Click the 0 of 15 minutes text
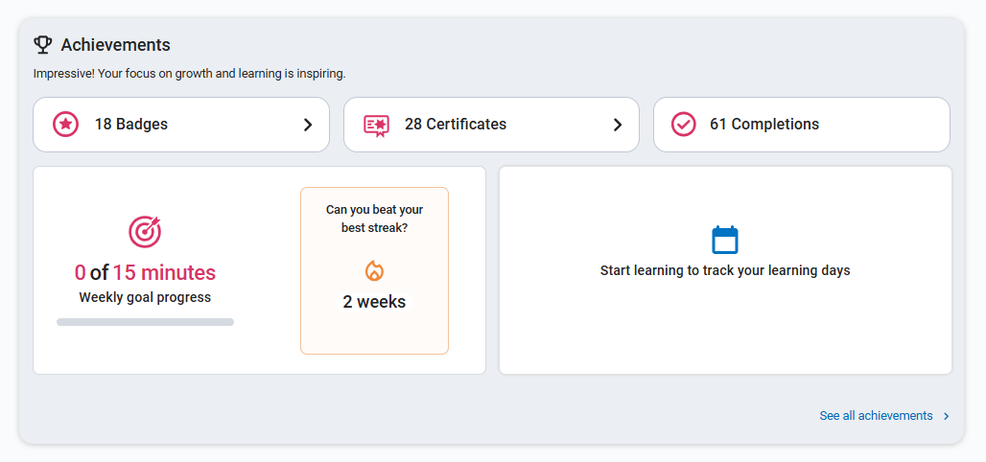This screenshot has height=462, width=986. pyautogui.click(x=145, y=272)
